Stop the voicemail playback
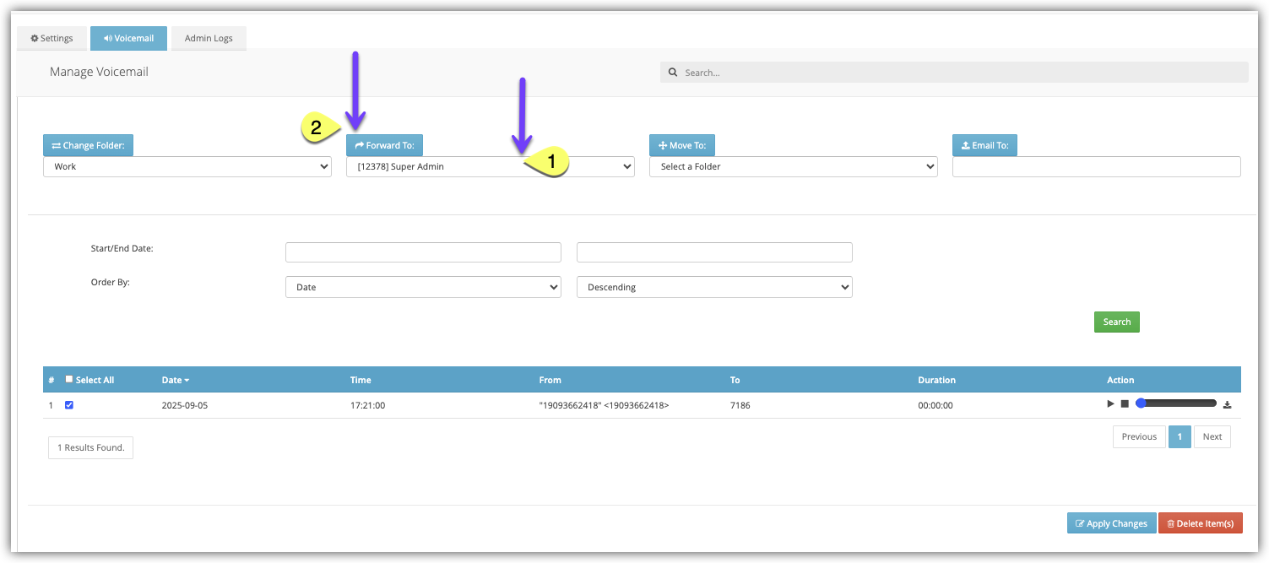 [1125, 404]
